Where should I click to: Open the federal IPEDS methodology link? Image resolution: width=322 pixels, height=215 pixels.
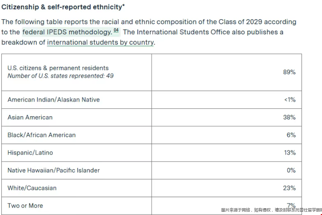point(66,32)
